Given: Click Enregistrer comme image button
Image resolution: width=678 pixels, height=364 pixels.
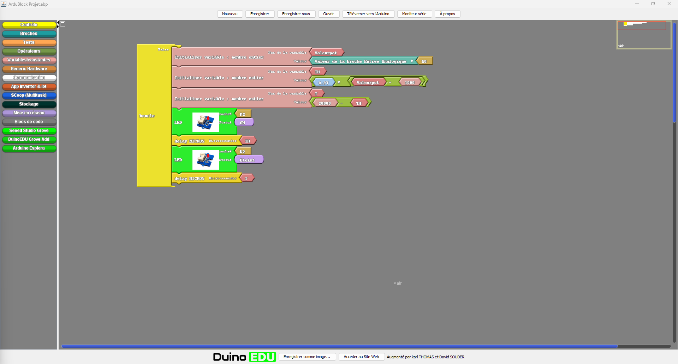Looking at the screenshot, I should [307, 357].
